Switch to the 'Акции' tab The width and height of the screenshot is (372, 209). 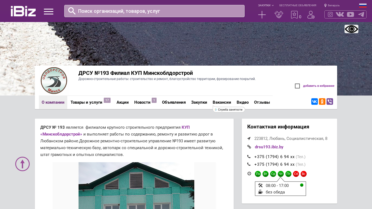(x=123, y=102)
